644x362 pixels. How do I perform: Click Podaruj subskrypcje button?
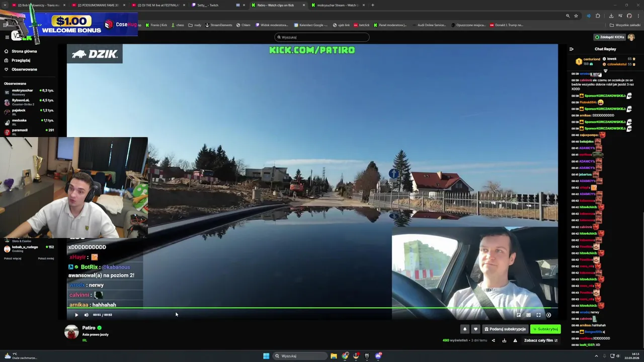(505, 329)
